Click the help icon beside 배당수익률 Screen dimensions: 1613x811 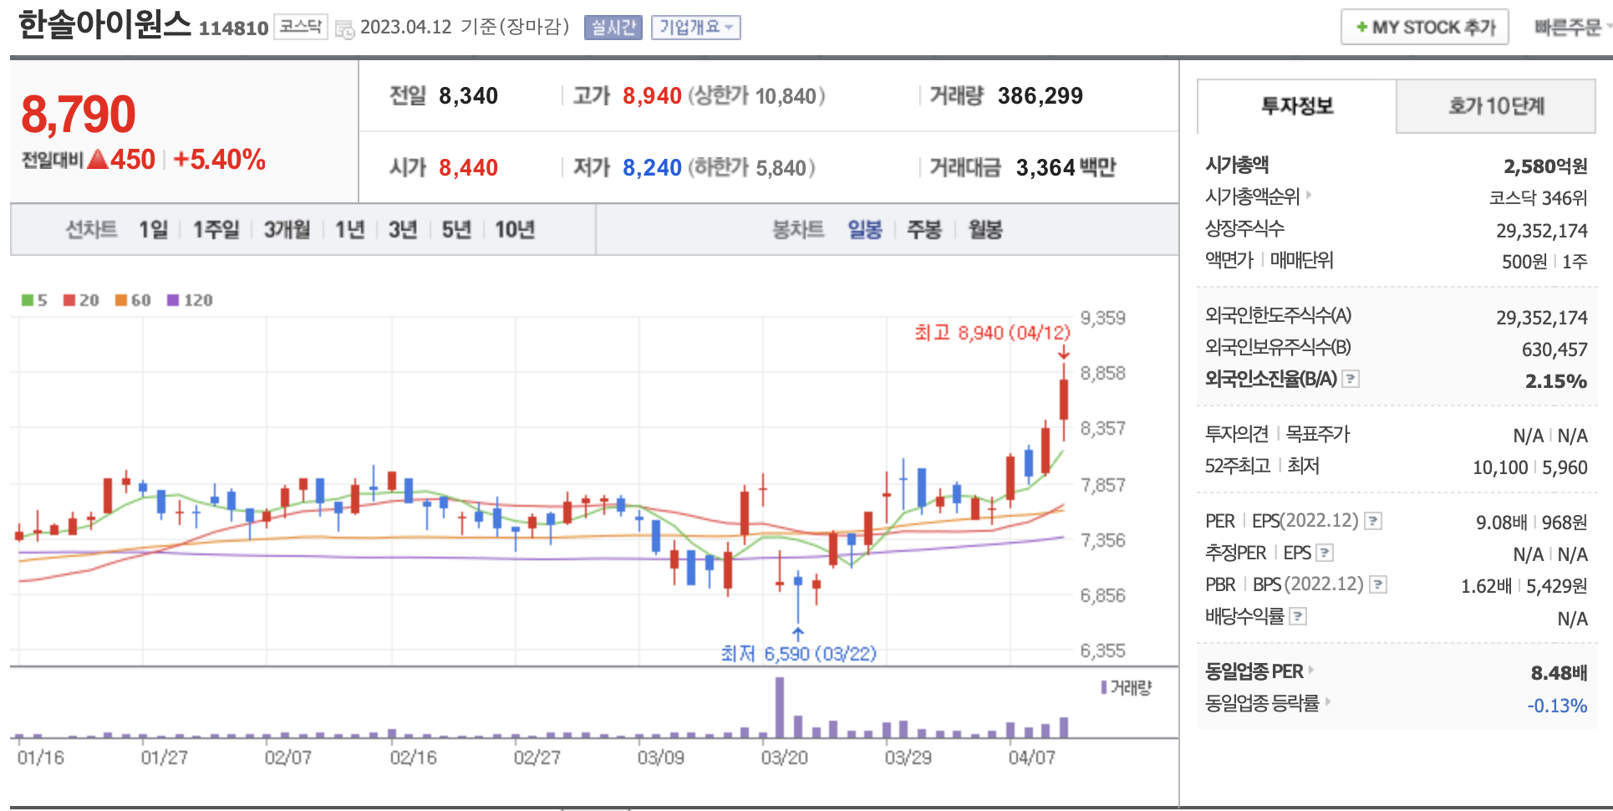click(x=1297, y=616)
